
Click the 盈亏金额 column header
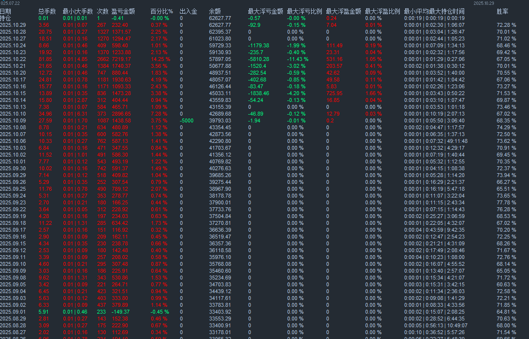pos(123,12)
